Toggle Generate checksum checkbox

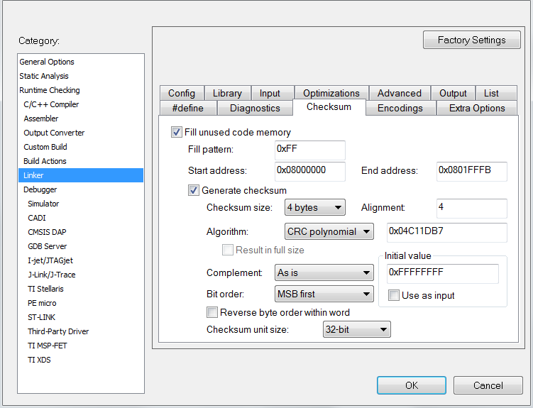click(194, 190)
